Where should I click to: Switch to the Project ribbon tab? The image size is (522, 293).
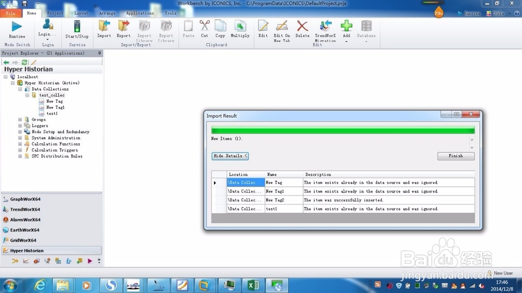click(55, 14)
